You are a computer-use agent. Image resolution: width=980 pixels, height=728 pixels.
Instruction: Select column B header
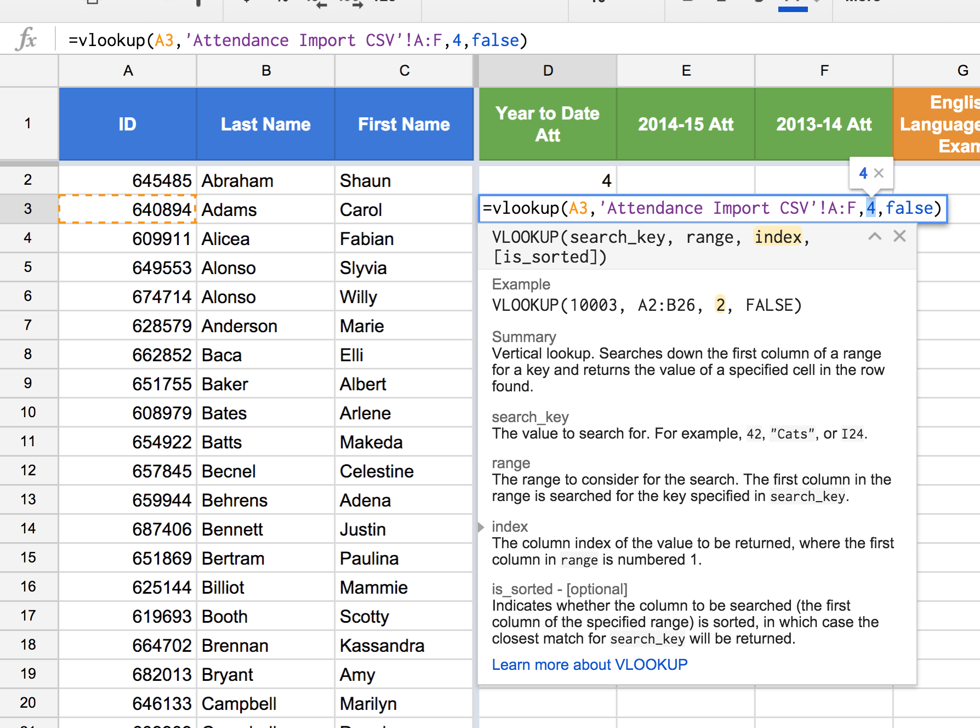(266, 71)
